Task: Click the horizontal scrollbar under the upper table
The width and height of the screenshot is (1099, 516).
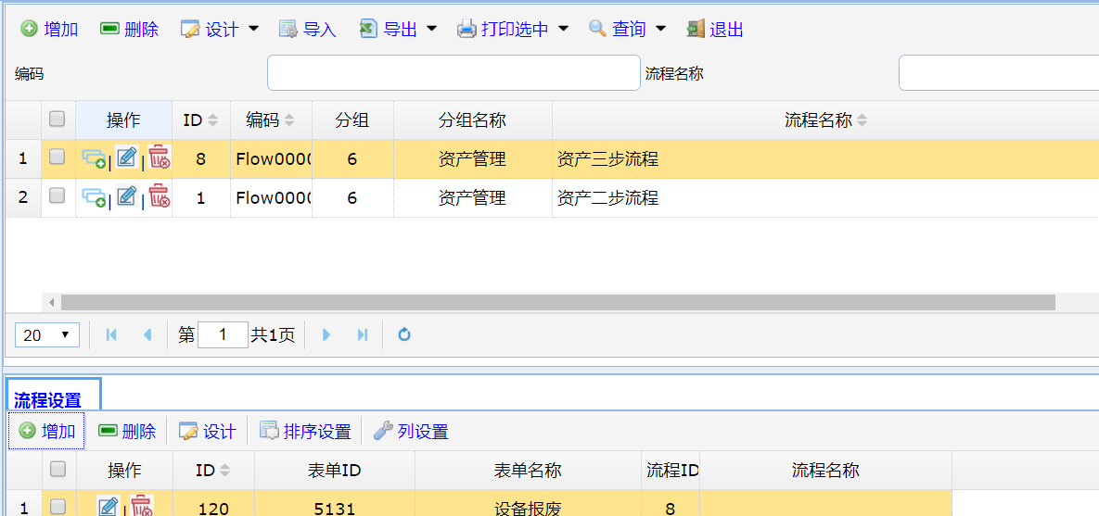Action: click(556, 303)
